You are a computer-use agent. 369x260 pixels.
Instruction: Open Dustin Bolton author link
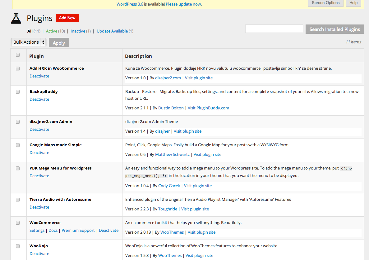click(x=171, y=108)
